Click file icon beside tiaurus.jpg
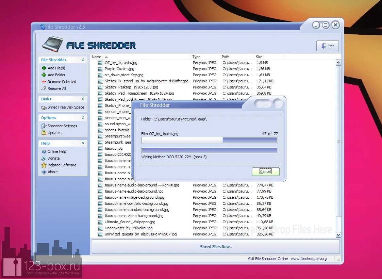 coord(100,148)
